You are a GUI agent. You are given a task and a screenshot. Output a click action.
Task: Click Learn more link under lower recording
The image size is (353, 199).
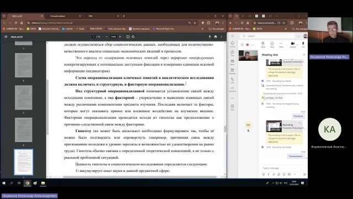coord(273,142)
